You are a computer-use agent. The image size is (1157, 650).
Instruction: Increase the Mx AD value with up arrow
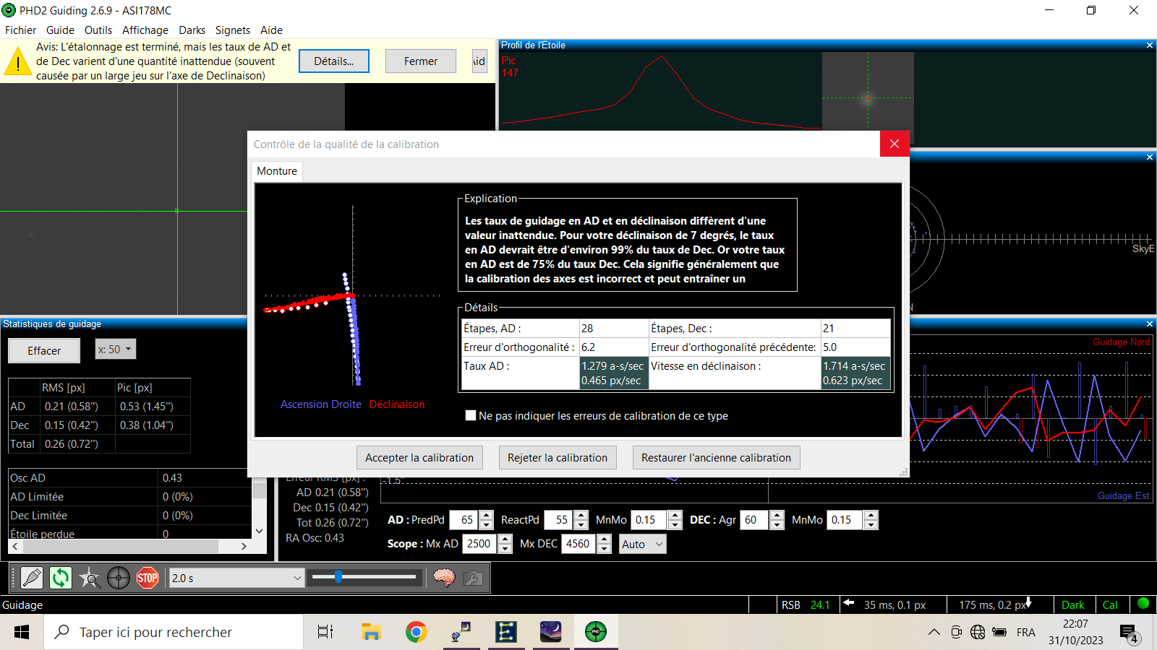click(505, 539)
